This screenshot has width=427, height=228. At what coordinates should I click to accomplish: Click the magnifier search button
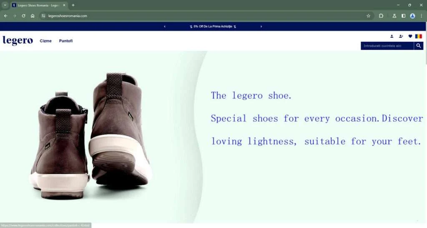point(419,46)
